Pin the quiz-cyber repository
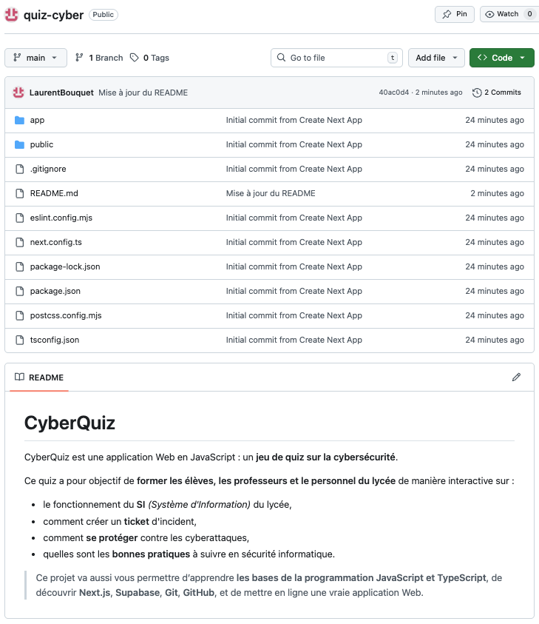This screenshot has width=539, height=624. [454, 14]
